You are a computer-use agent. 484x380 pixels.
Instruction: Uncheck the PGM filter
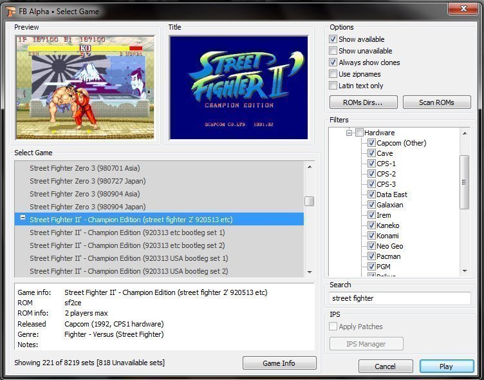click(371, 266)
